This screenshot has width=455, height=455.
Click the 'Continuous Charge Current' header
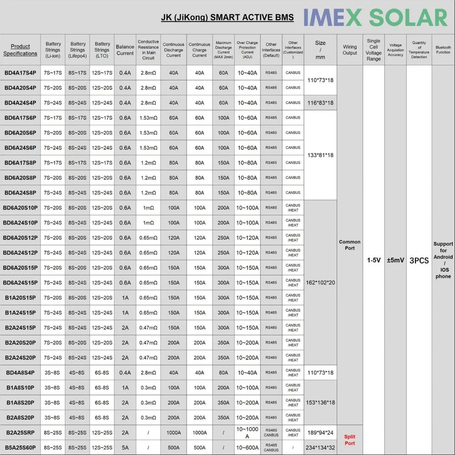tap(199, 50)
